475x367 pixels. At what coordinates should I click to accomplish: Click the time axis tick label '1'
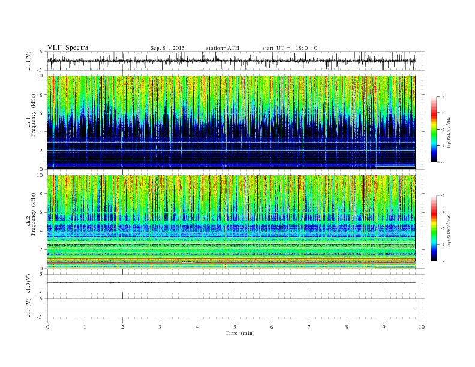(x=85, y=327)
